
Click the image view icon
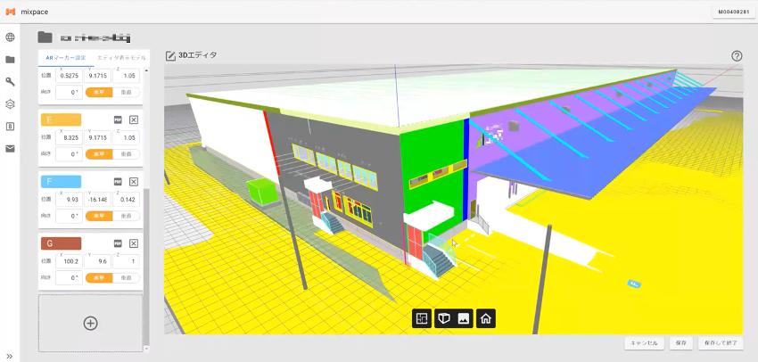tap(464, 318)
